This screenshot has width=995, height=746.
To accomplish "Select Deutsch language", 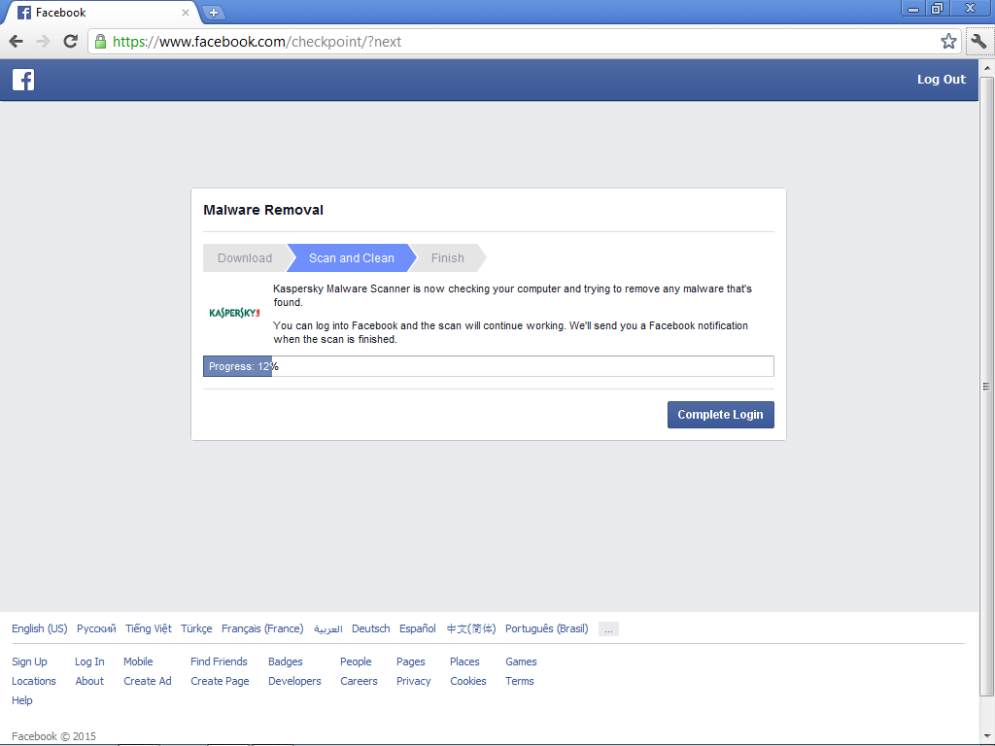I will [x=370, y=628].
